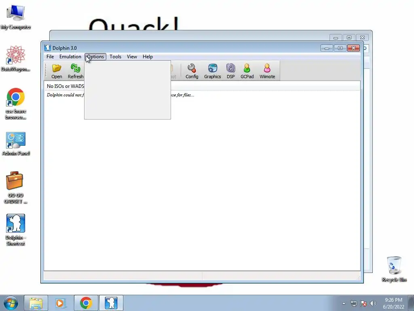
Task: Maximize the background window behind Dolphin
Action: pos(349,38)
